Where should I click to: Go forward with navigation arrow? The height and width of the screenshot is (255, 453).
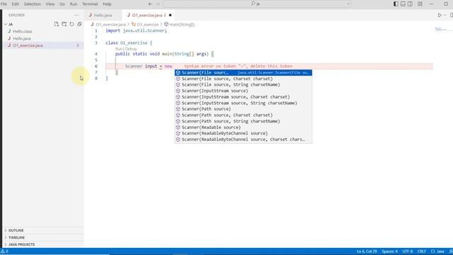pyautogui.click(x=158, y=4)
